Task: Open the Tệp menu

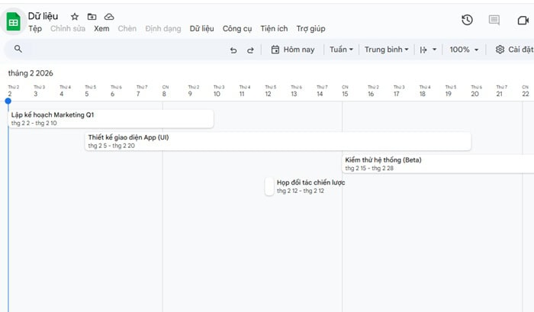Action: tap(35, 29)
